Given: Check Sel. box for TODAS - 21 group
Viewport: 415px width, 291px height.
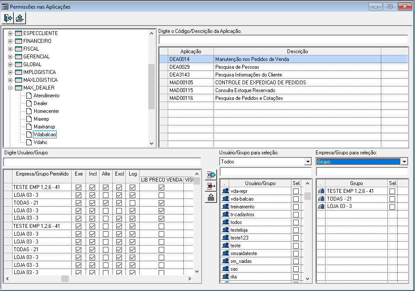Looking at the screenshot, I should (392, 199).
